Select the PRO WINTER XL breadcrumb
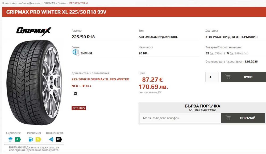This screenshot has height=154, width=266. tap(79, 3)
